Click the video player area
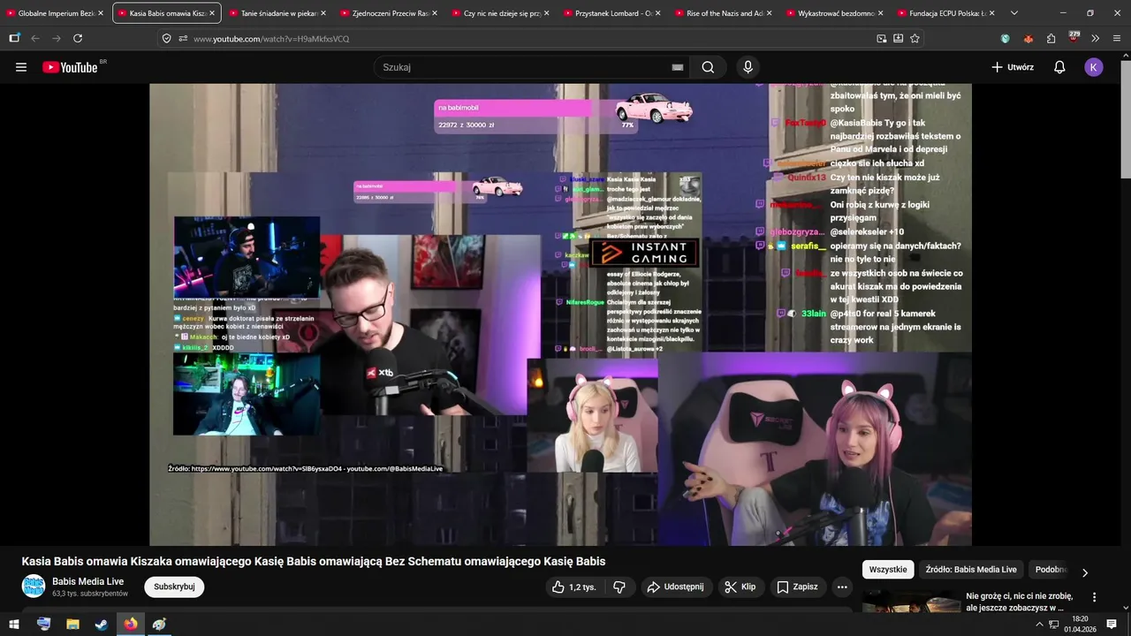Image resolution: width=1131 pixels, height=636 pixels. (x=560, y=314)
